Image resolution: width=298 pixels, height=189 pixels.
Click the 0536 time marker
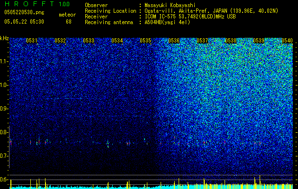174,41
